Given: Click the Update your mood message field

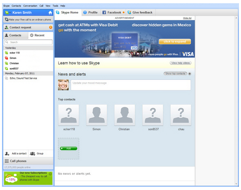Looking at the screenshot, I should pyautogui.click(x=131, y=85).
